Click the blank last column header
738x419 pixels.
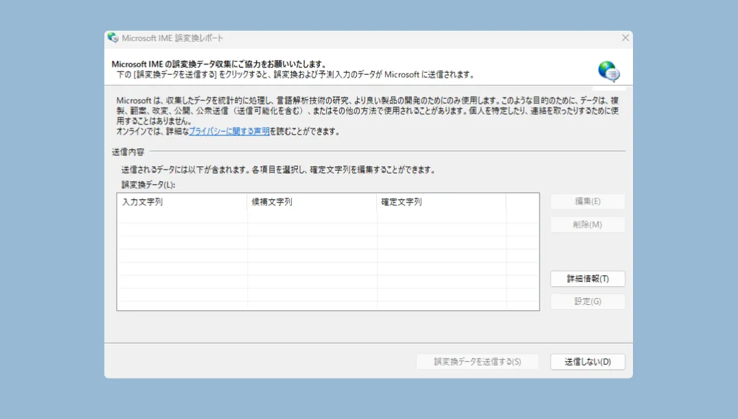[x=522, y=202]
